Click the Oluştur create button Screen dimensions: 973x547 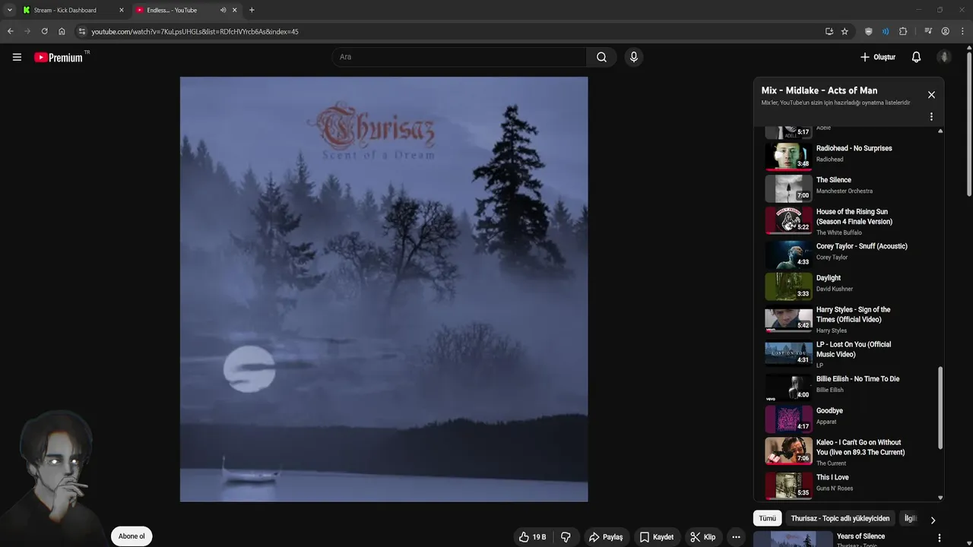[877, 57]
